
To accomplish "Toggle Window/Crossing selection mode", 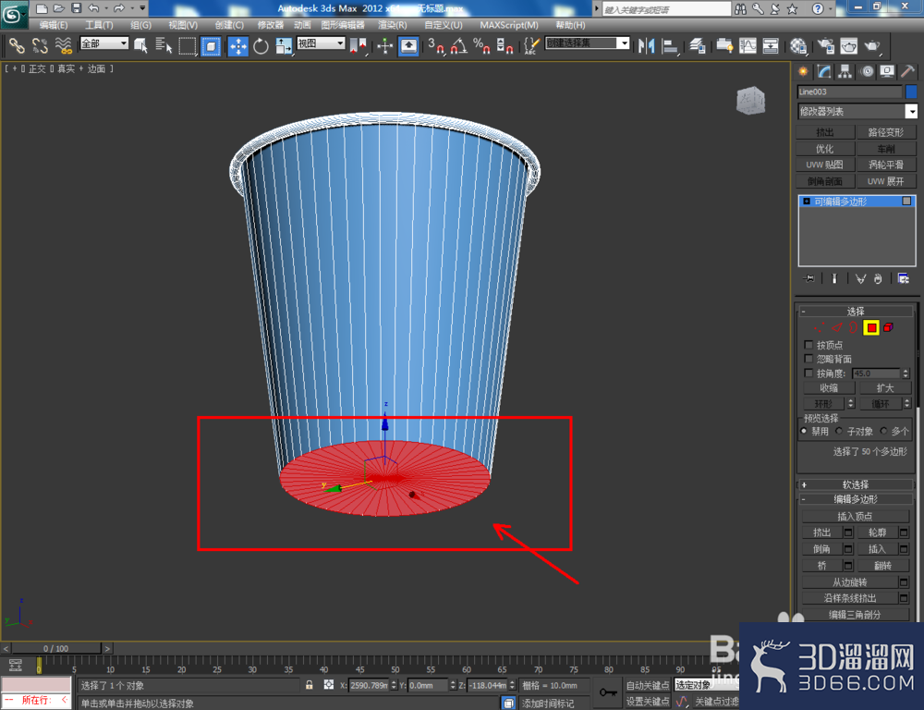I will pyautogui.click(x=211, y=45).
